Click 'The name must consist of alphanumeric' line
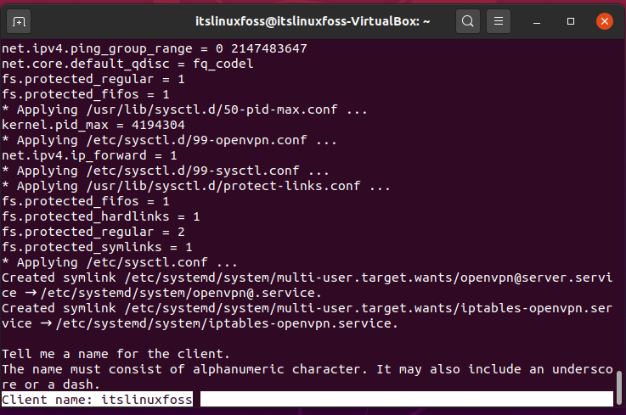This screenshot has height=415, width=626. (307, 369)
